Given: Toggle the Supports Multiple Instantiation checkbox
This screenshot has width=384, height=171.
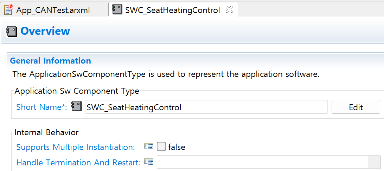Looking at the screenshot, I should (x=161, y=147).
